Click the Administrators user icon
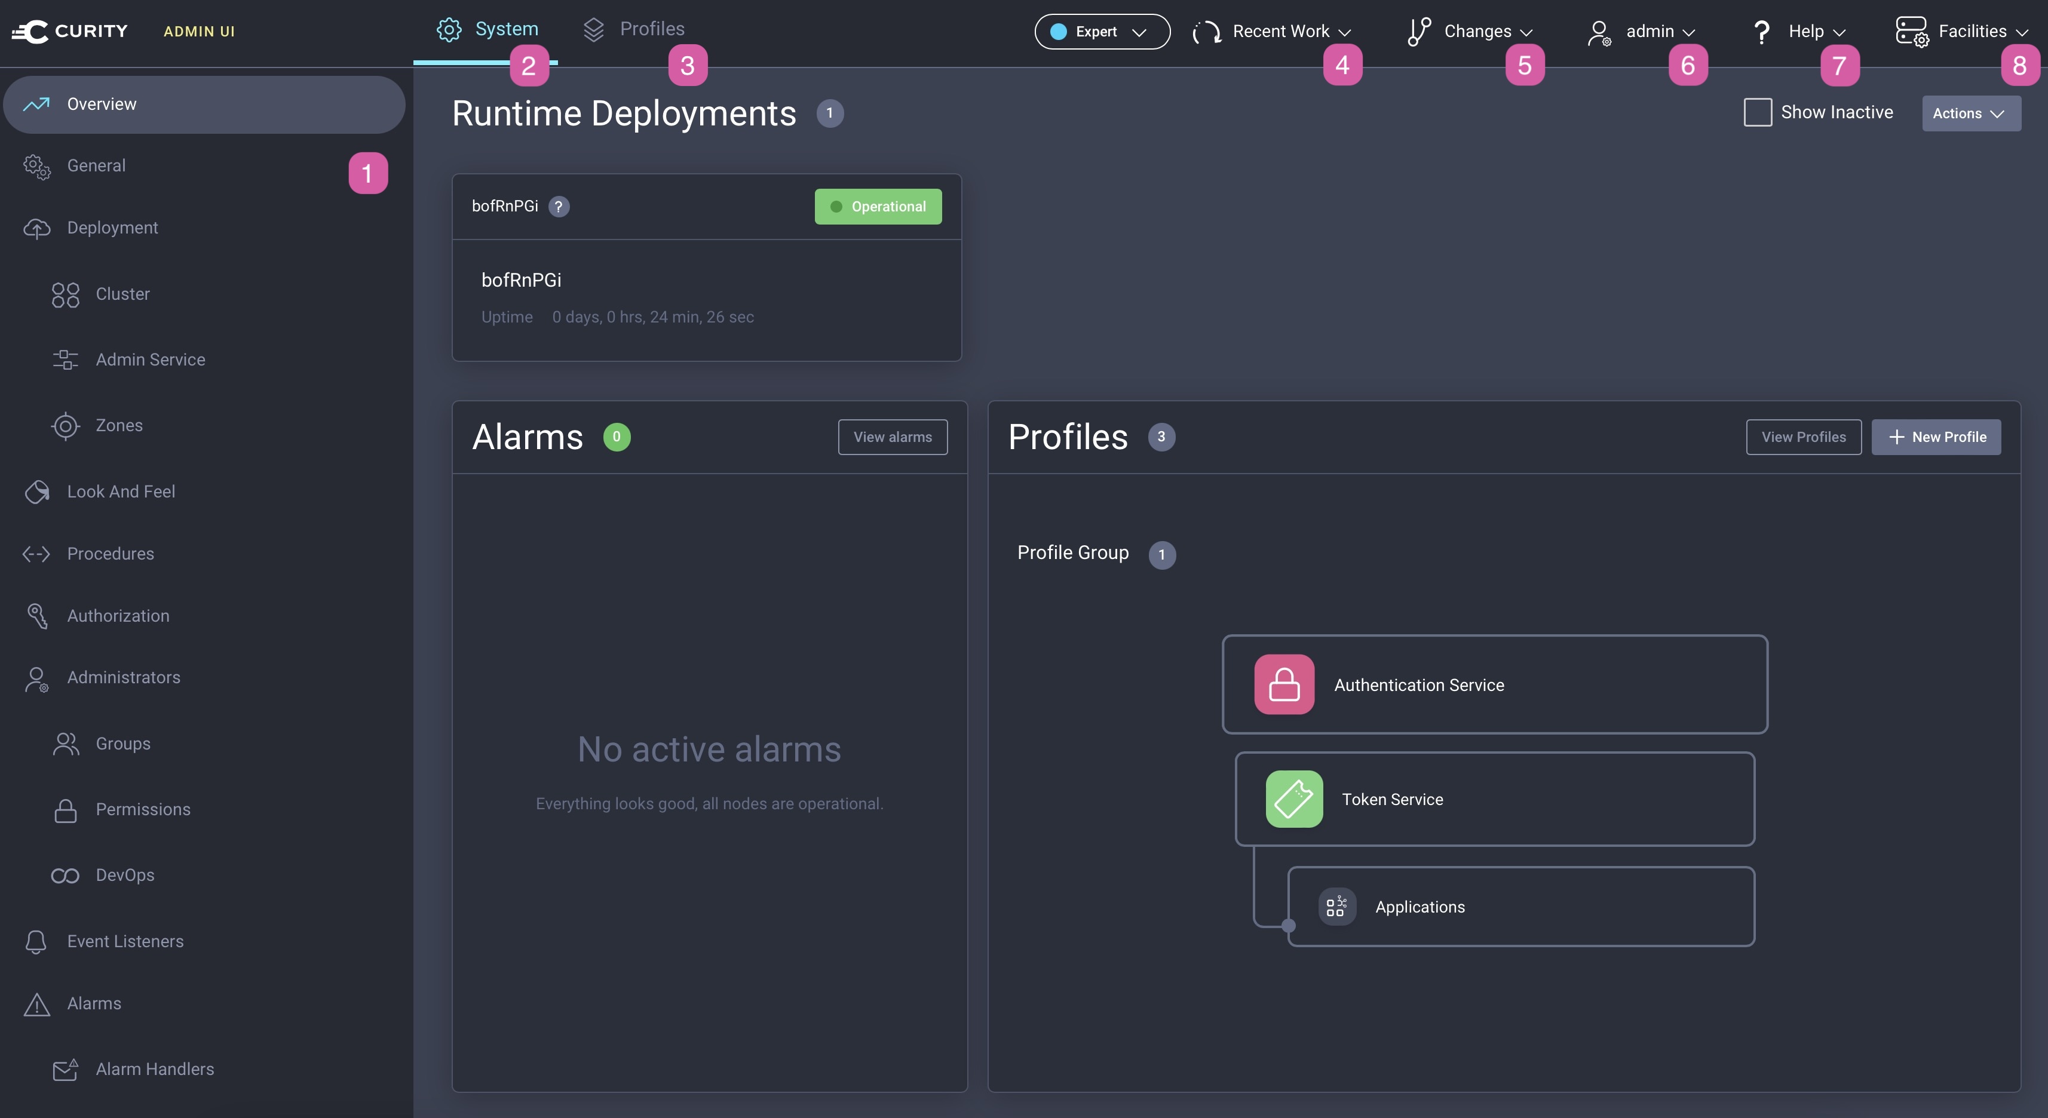Image resolution: width=2048 pixels, height=1118 pixels. click(x=36, y=678)
